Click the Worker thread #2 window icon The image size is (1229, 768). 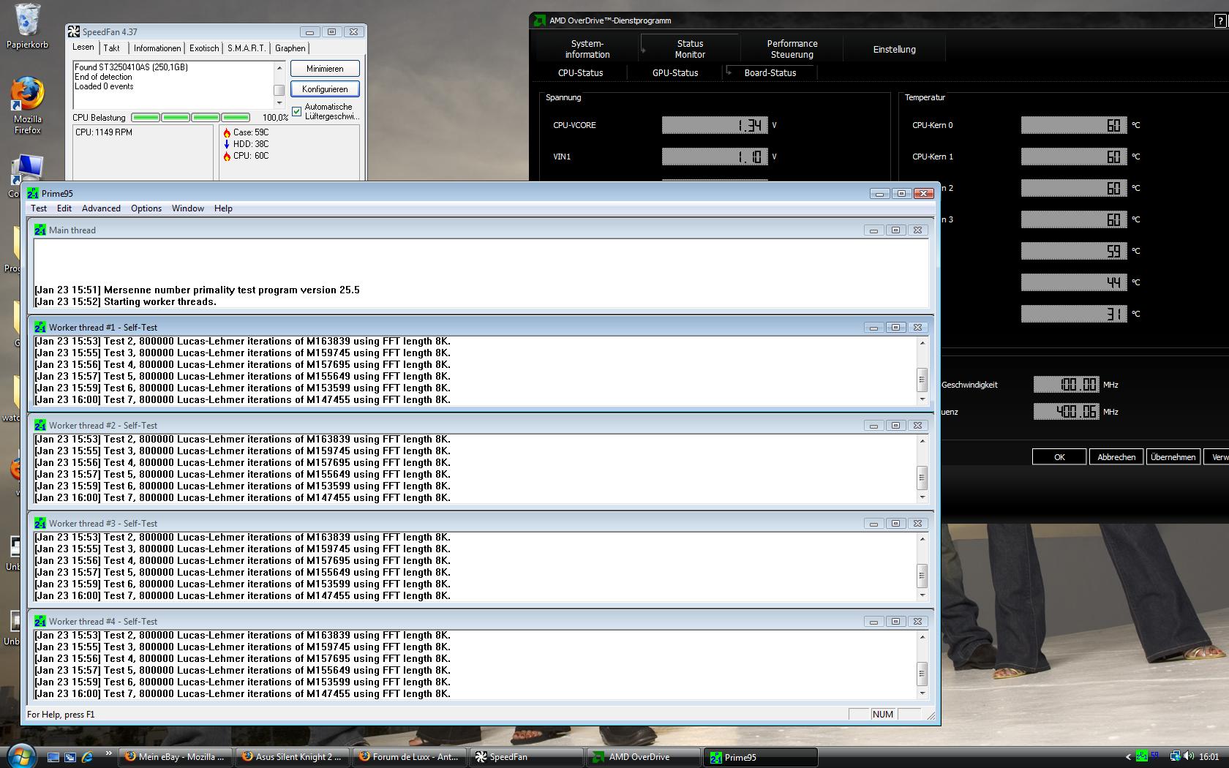40,425
